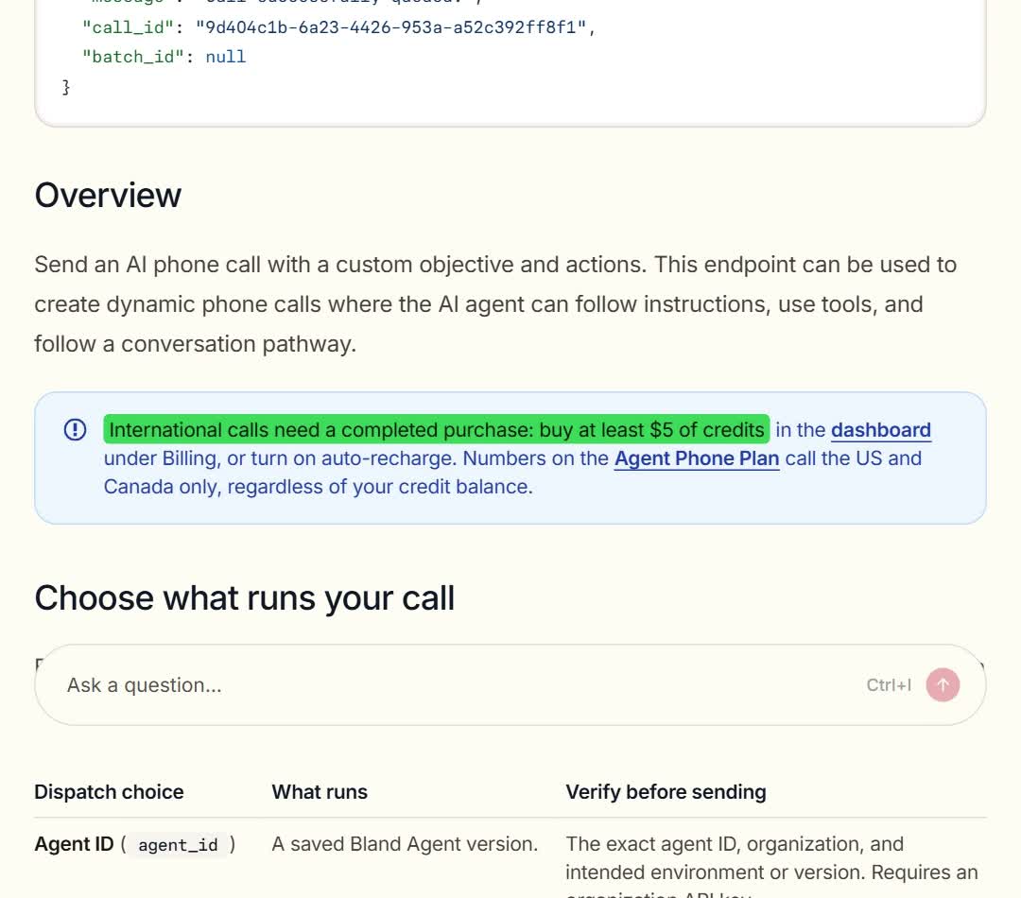Click the agent_id code tag
This screenshot has height=898, width=1021.
178,845
